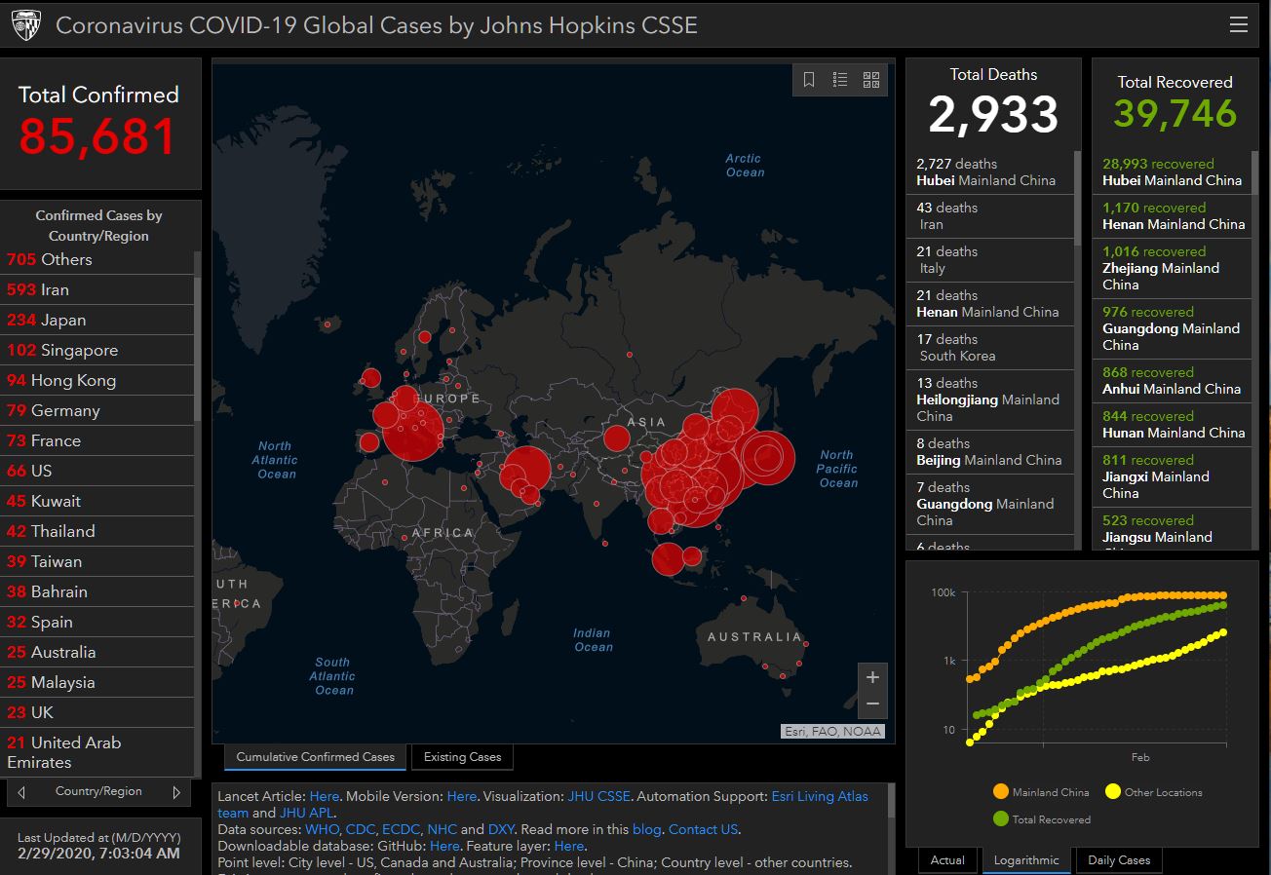The height and width of the screenshot is (875, 1271).
Task: Select the Logarithmic chart tab
Action: coord(1026,860)
